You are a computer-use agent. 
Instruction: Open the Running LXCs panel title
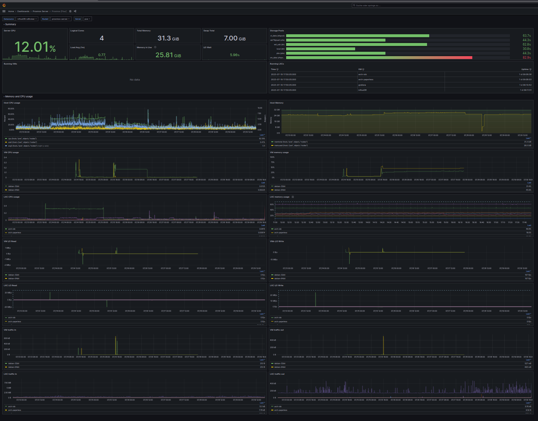tap(277, 64)
